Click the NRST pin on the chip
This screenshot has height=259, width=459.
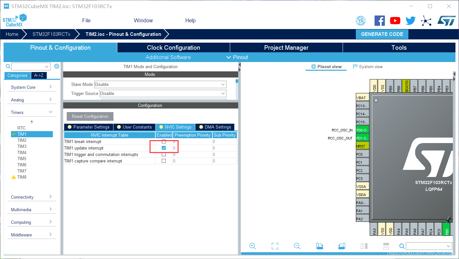(362, 146)
